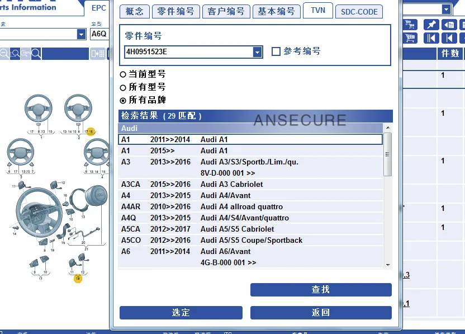Click the results list scroll-up arrow

pos(388,128)
